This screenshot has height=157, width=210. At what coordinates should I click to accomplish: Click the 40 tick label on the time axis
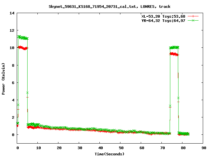coord(99,148)
